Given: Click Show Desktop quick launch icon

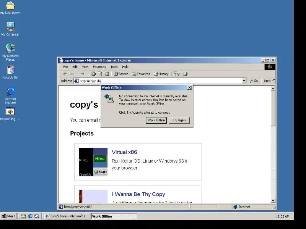Looking at the screenshot, I should (x=23, y=216).
